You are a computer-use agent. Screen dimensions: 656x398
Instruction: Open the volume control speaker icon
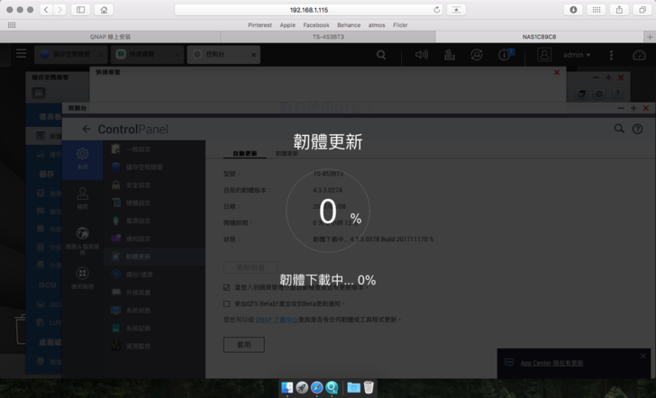coord(422,55)
